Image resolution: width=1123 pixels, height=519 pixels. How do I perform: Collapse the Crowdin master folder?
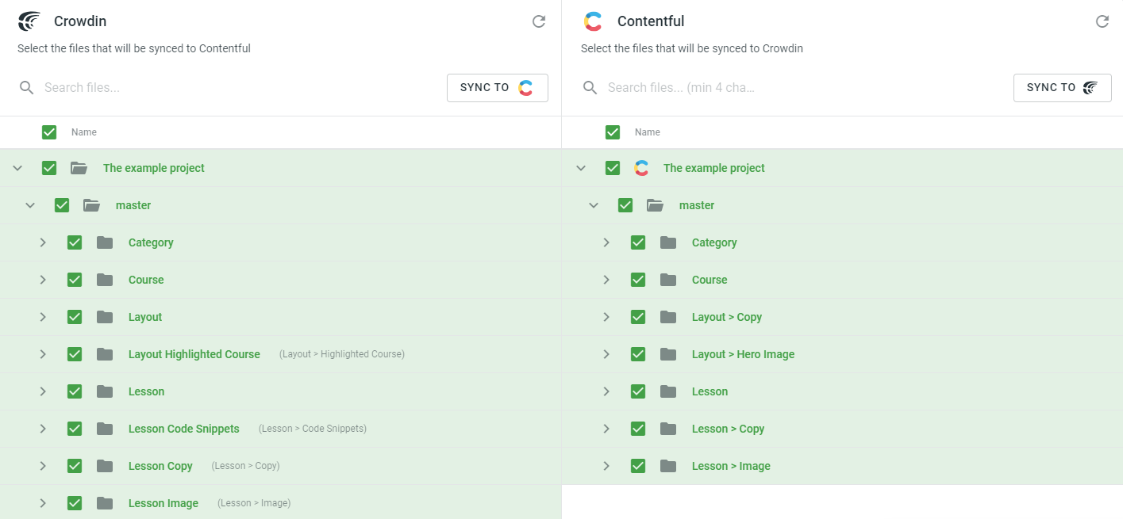30,205
